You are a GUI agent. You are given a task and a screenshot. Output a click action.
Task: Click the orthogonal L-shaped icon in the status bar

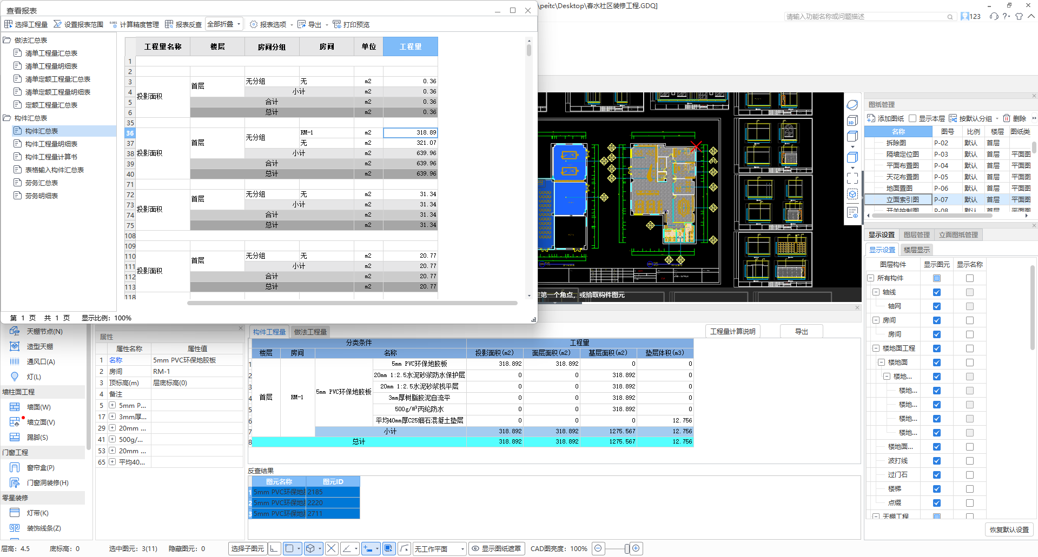(274, 548)
